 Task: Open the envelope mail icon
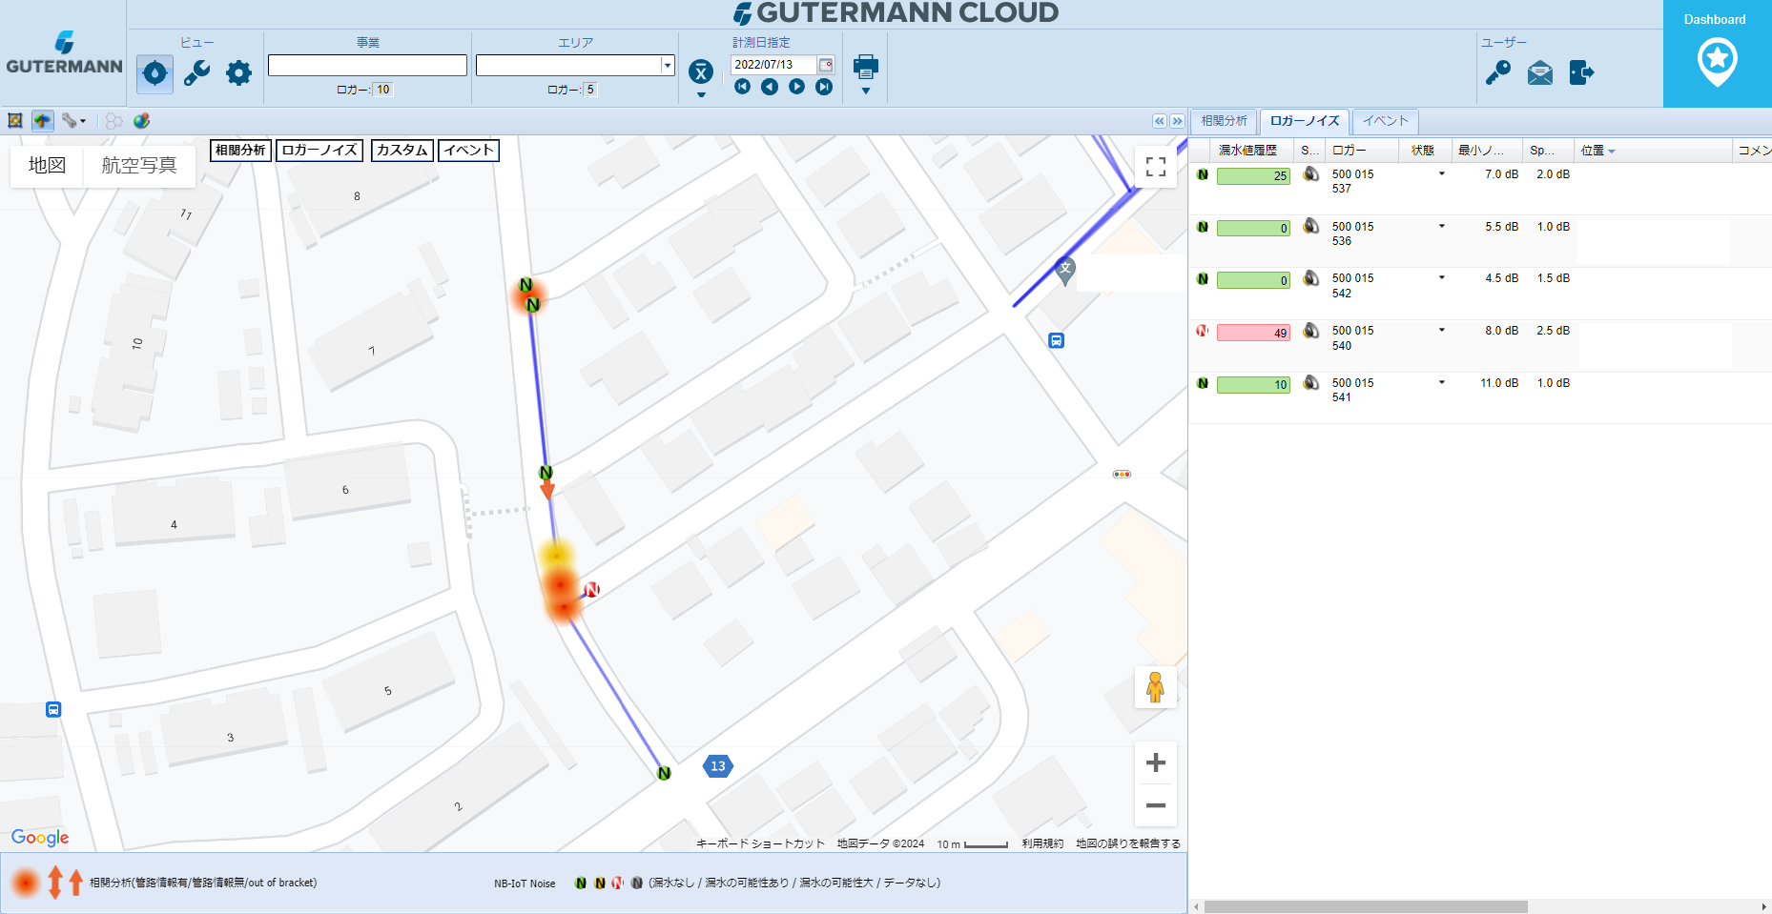click(1540, 72)
